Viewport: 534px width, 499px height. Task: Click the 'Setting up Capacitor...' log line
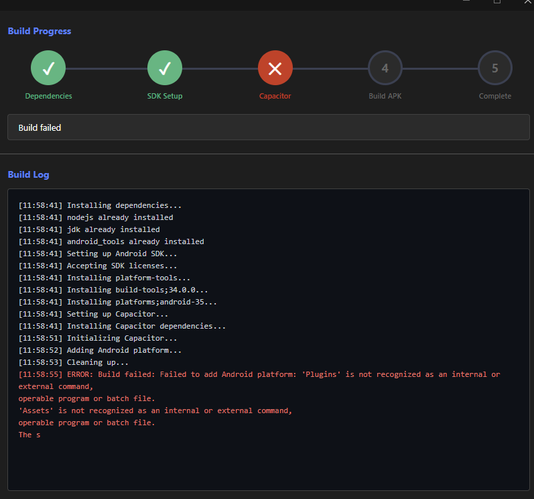[93, 314]
